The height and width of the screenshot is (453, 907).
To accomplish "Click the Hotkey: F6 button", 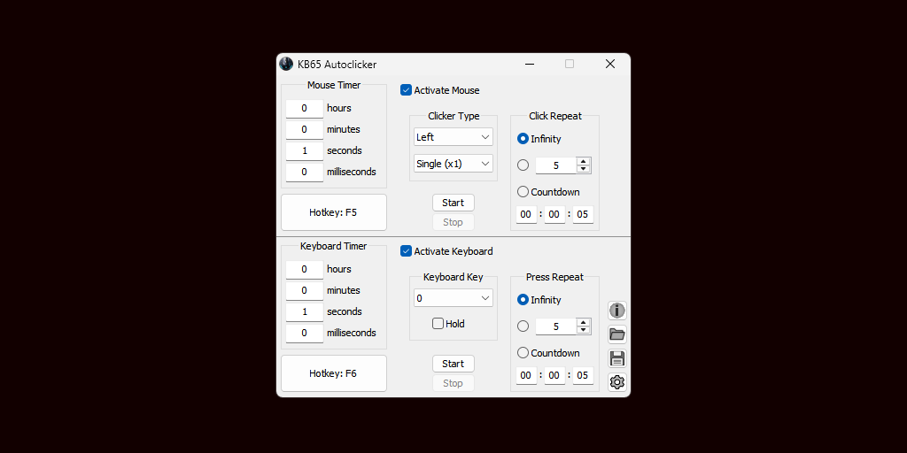I will tap(334, 374).
